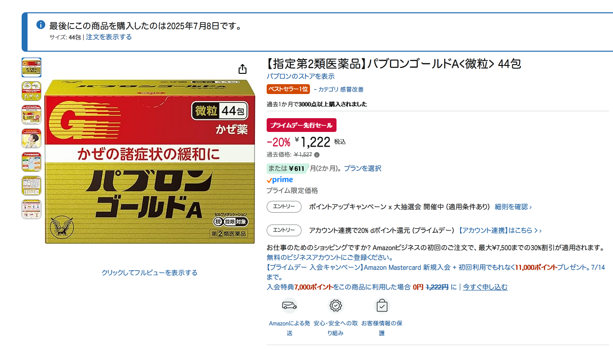Click the Amazon delivery truck icon
This screenshot has width=613, height=351.
tap(289, 306)
